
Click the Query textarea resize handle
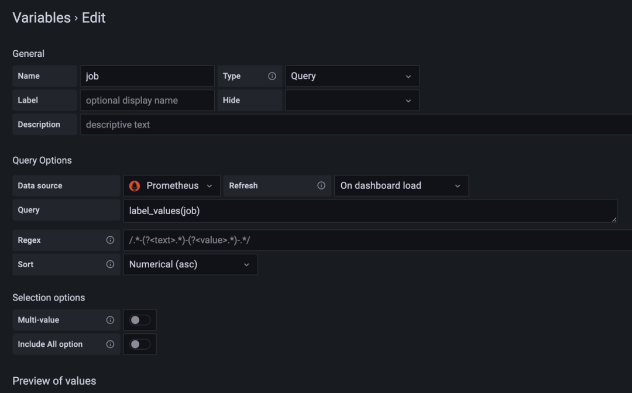(613, 219)
